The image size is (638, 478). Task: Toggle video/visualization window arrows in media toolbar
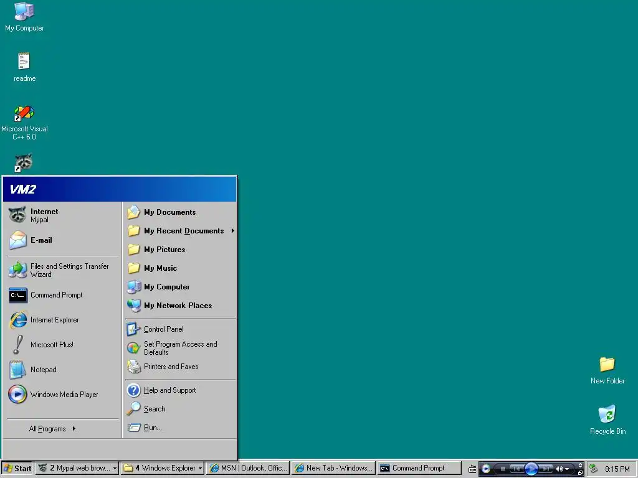tap(580, 466)
